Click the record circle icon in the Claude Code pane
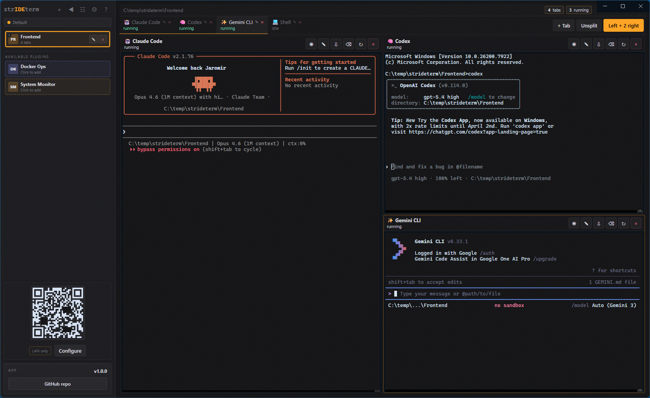The width and height of the screenshot is (650, 398). click(311, 45)
